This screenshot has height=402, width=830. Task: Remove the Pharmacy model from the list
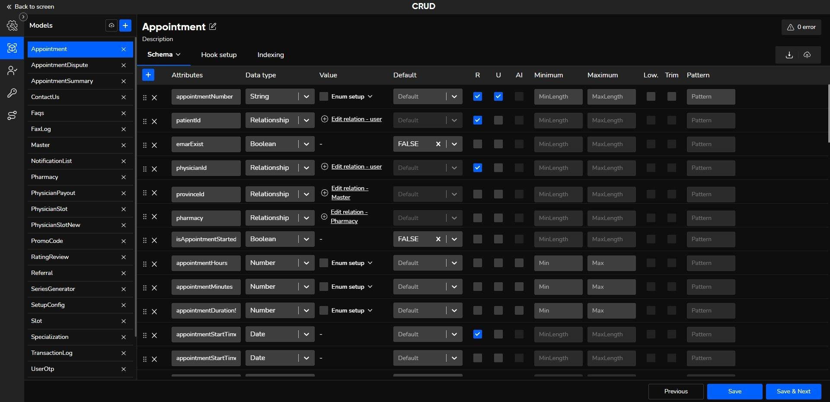click(124, 177)
